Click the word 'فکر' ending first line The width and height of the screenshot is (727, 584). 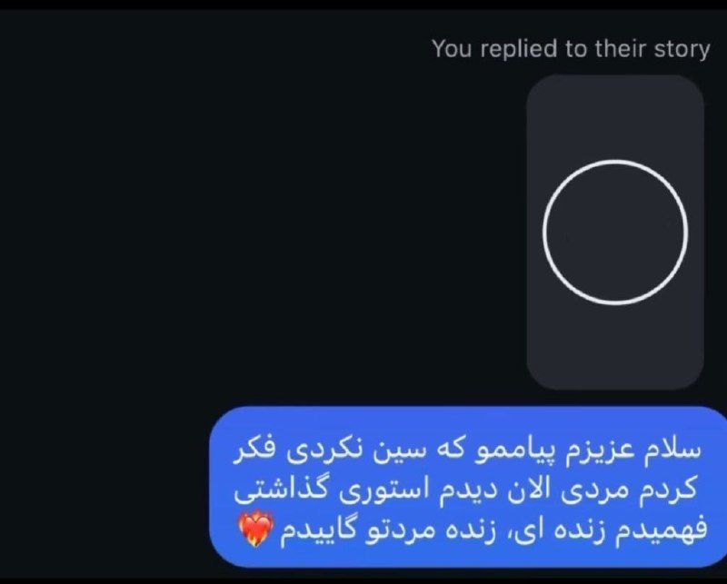[x=254, y=450]
